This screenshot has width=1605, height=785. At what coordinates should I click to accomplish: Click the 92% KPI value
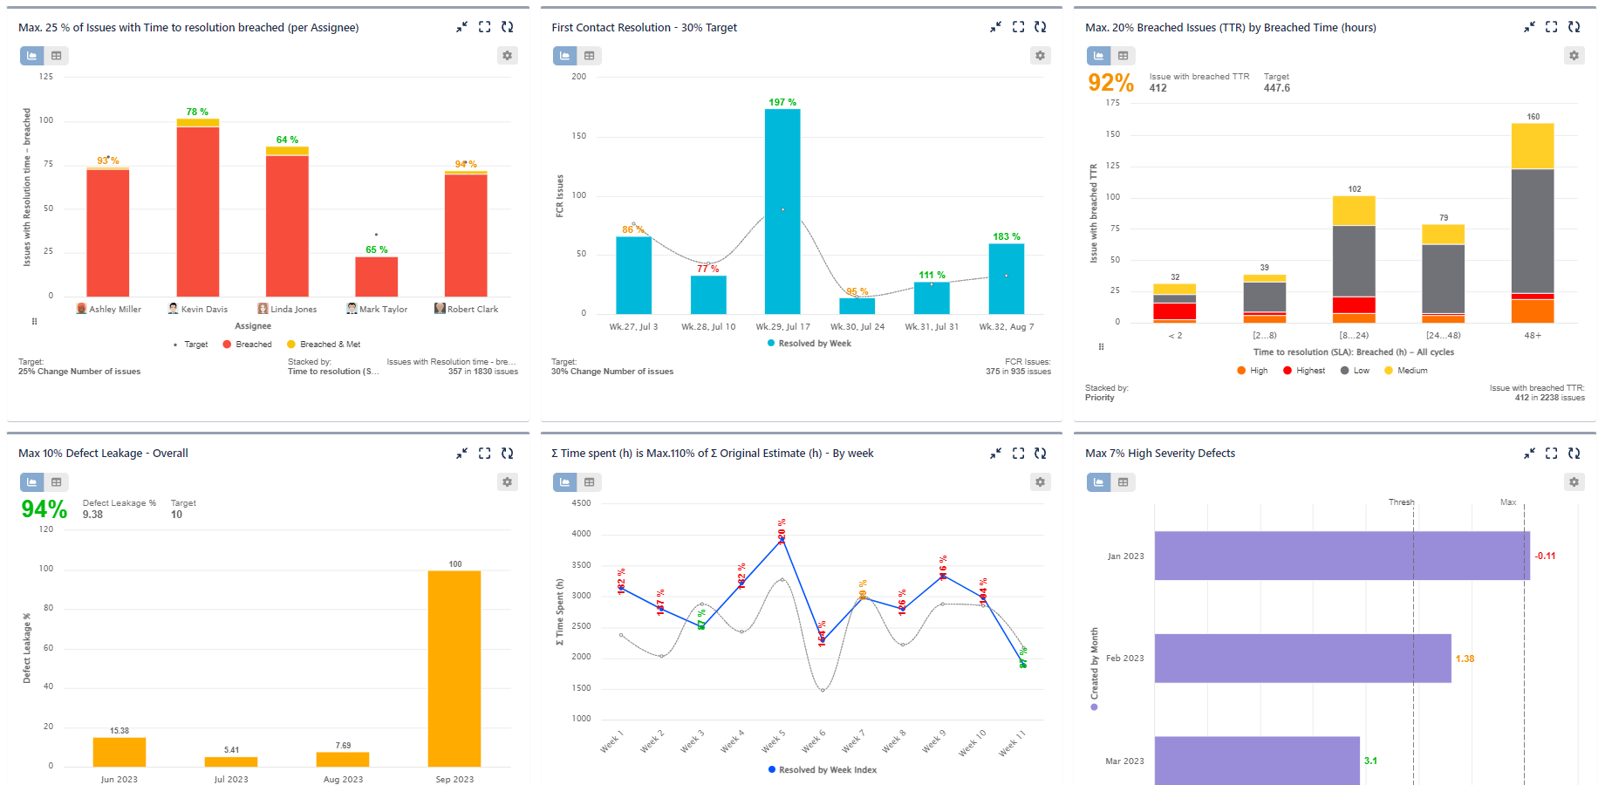point(1110,83)
